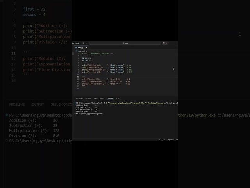Screen dimensions: 250x188
Task: Click the last PS prompt in center terminal
Action: click(90, 114)
